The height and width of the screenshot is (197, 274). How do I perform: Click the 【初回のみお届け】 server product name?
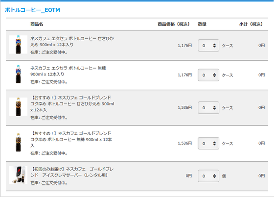[x=72, y=172]
